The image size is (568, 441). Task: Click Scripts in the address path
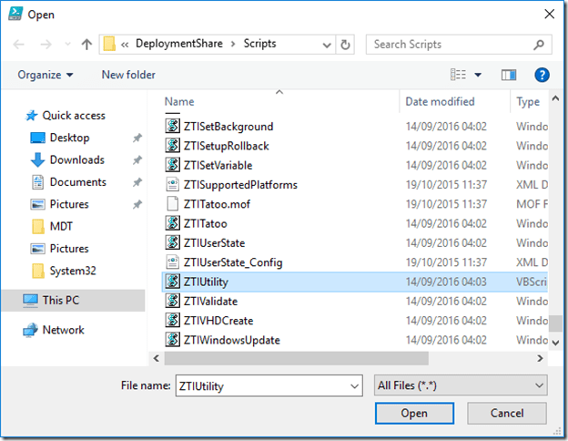(x=259, y=44)
